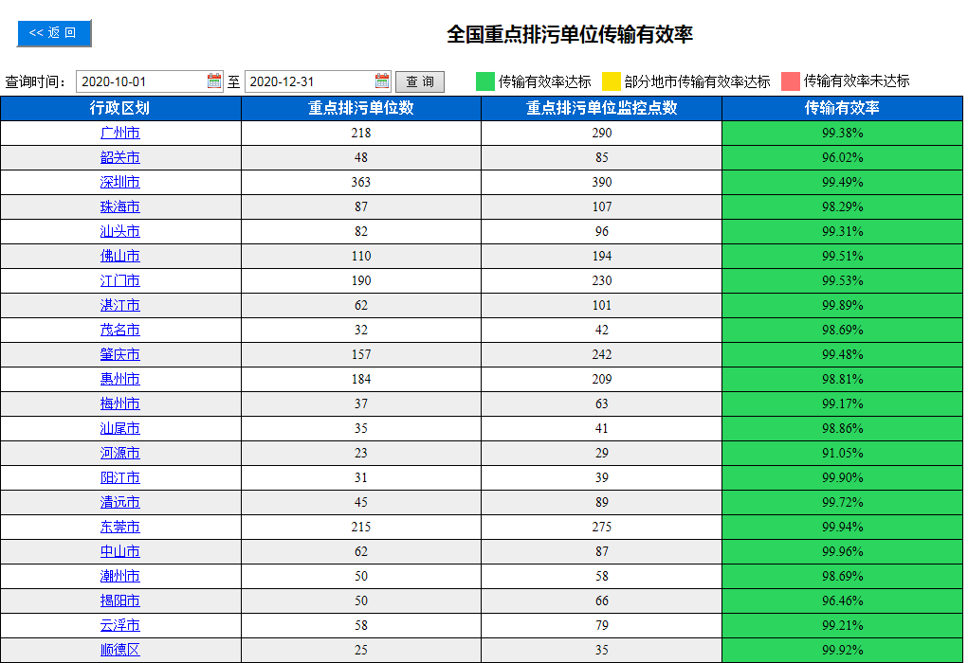Open 汕头市 link

point(120,231)
